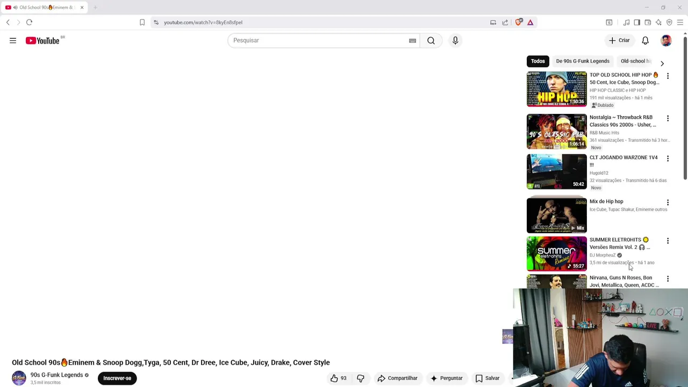
Task: Click the address bar URL
Action: [203, 23]
